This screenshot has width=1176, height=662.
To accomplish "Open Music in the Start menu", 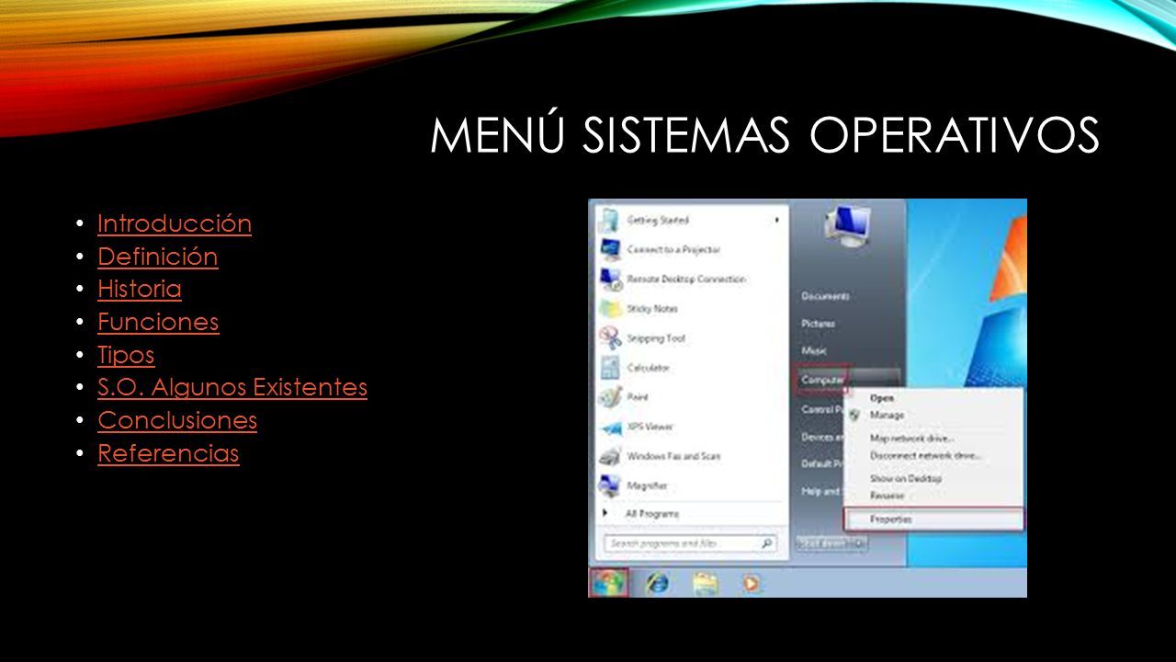I will [814, 350].
